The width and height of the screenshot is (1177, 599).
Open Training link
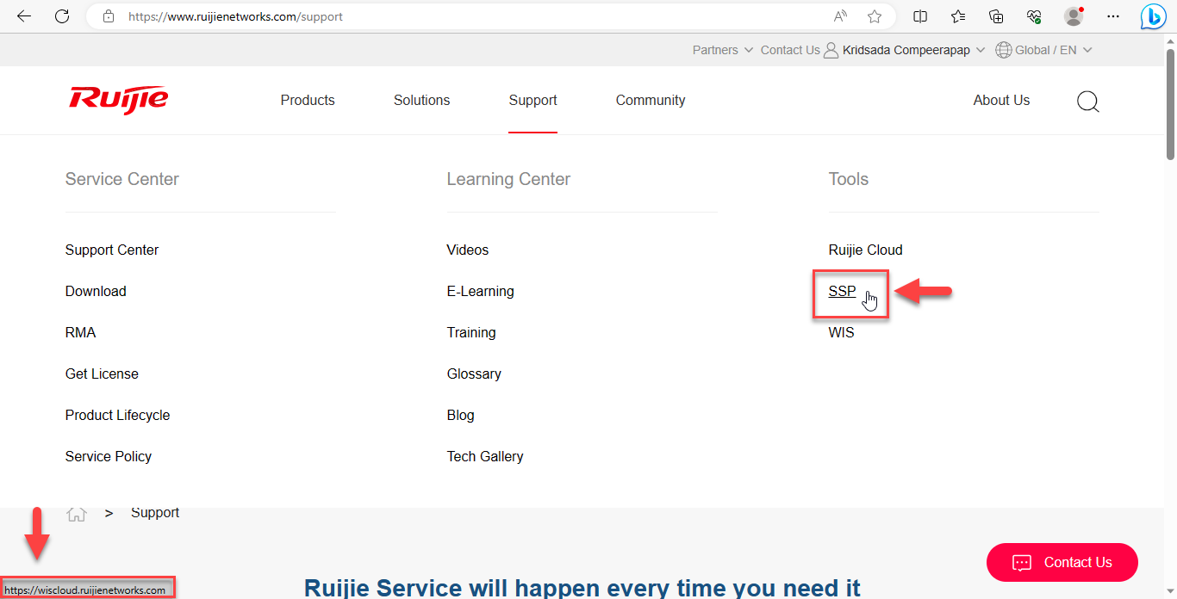[471, 332]
